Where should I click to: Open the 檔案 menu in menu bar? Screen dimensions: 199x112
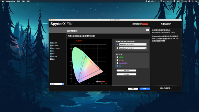(x=18, y=1)
